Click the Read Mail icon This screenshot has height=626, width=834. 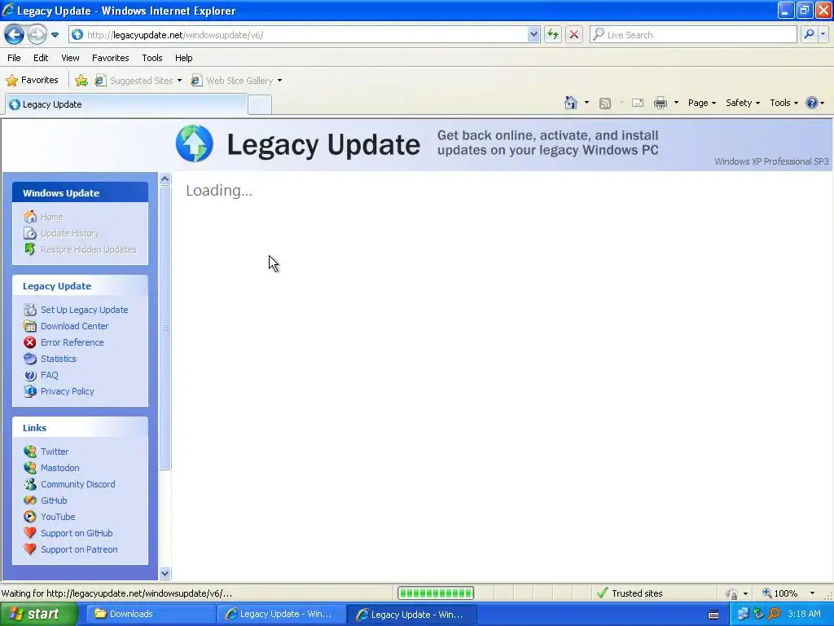click(x=638, y=103)
